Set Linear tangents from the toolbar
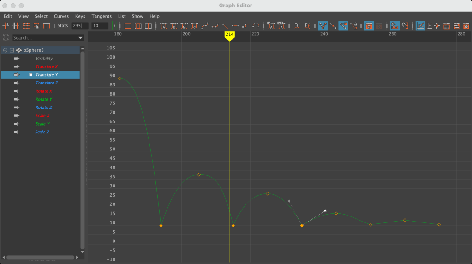Screen dimensions: 472x264 (x=225, y=26)
